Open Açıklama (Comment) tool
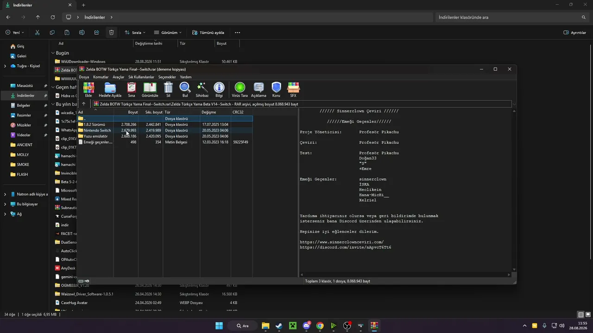 pyautogui.click(x=259, y=90)
